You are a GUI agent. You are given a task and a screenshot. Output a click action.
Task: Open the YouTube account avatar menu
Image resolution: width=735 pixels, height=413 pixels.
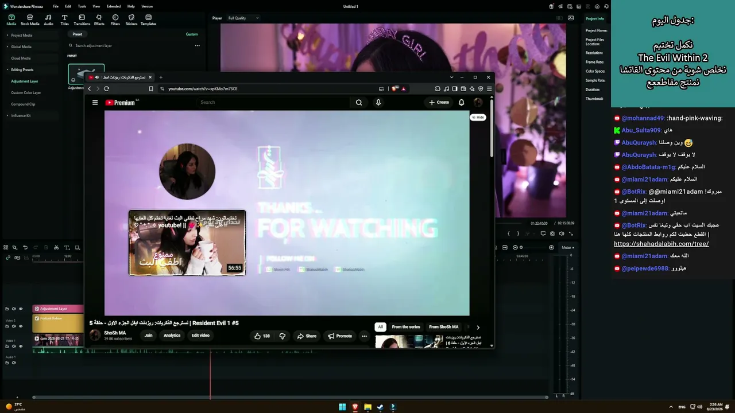pos(478,103)
